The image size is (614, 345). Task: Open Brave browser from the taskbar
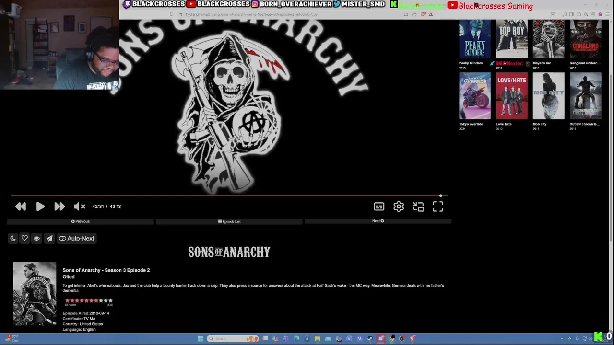[413, 339]
